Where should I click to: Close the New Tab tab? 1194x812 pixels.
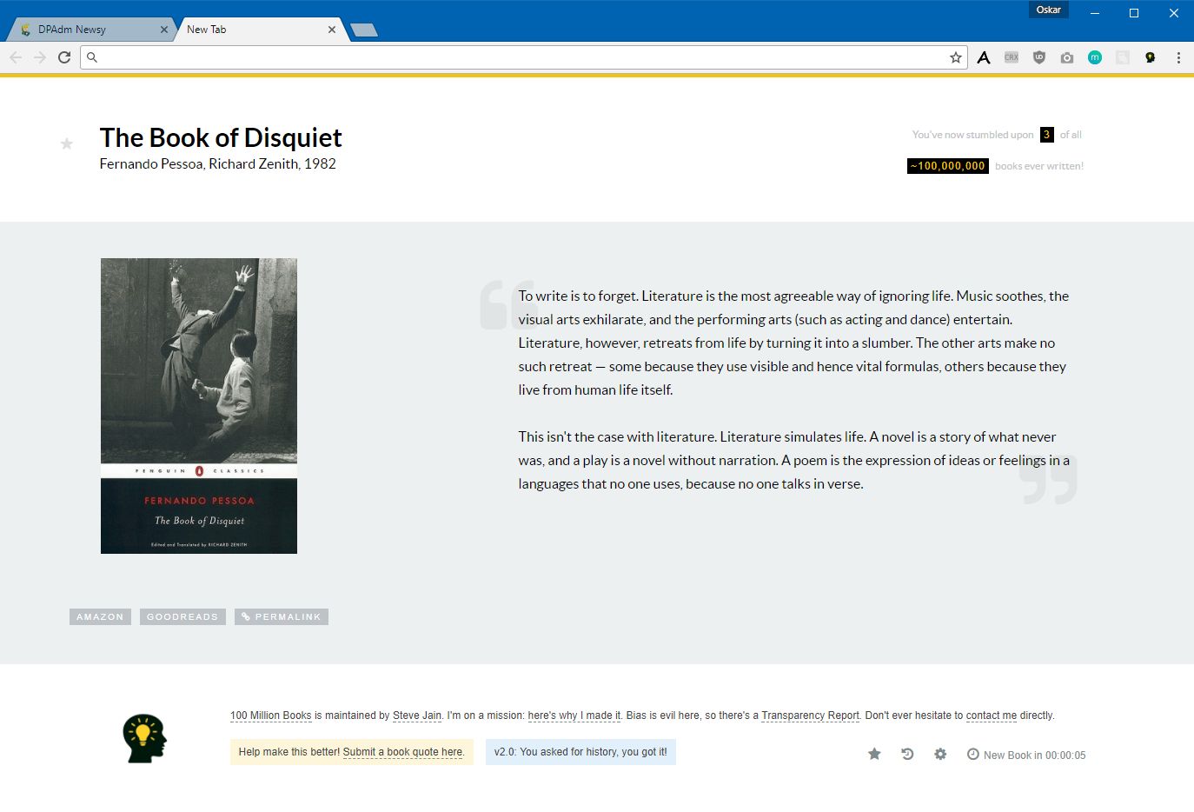332,30
